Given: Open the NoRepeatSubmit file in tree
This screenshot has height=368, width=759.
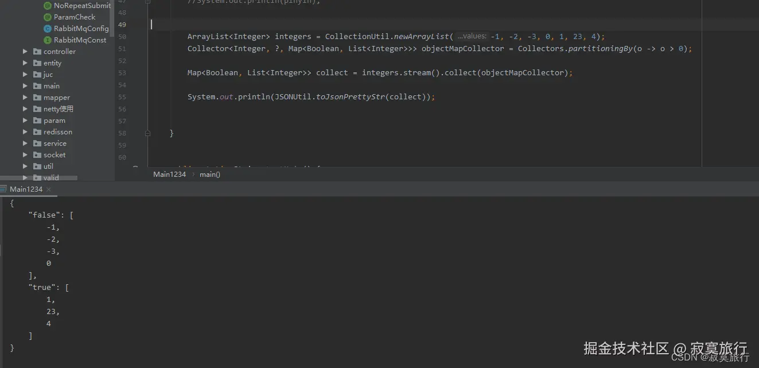Looking at the screenshot, I should (82, 6).
